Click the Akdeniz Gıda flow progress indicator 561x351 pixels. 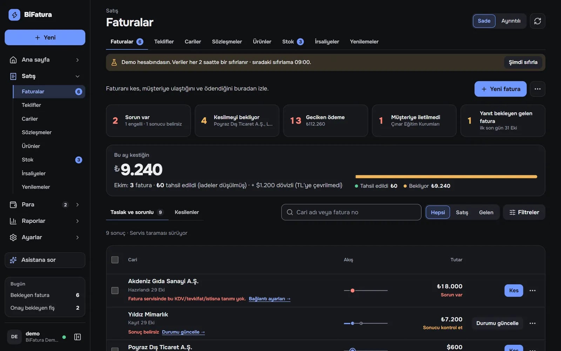click(366, 291)
